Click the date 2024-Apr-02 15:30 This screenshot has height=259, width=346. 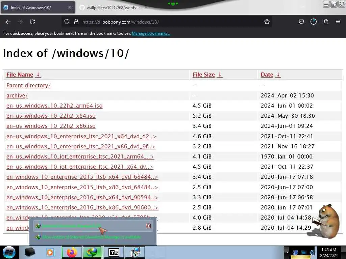287,95
